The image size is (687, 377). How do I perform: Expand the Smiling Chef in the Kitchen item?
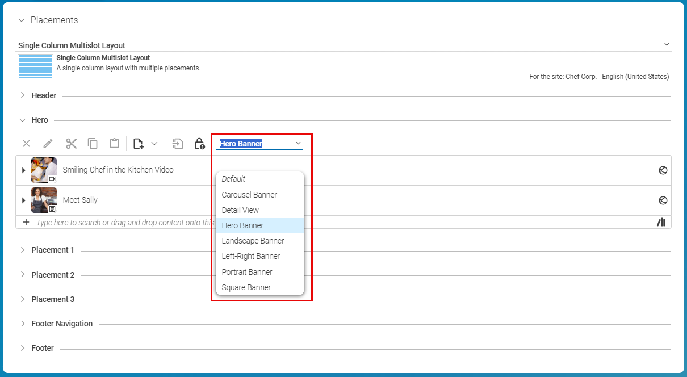point(23,170)
